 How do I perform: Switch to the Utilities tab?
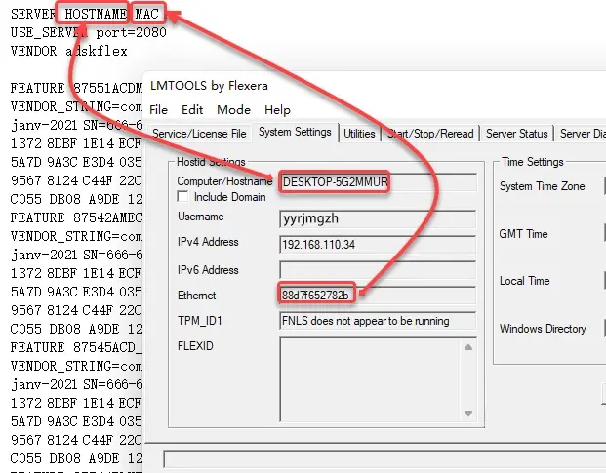359,134
